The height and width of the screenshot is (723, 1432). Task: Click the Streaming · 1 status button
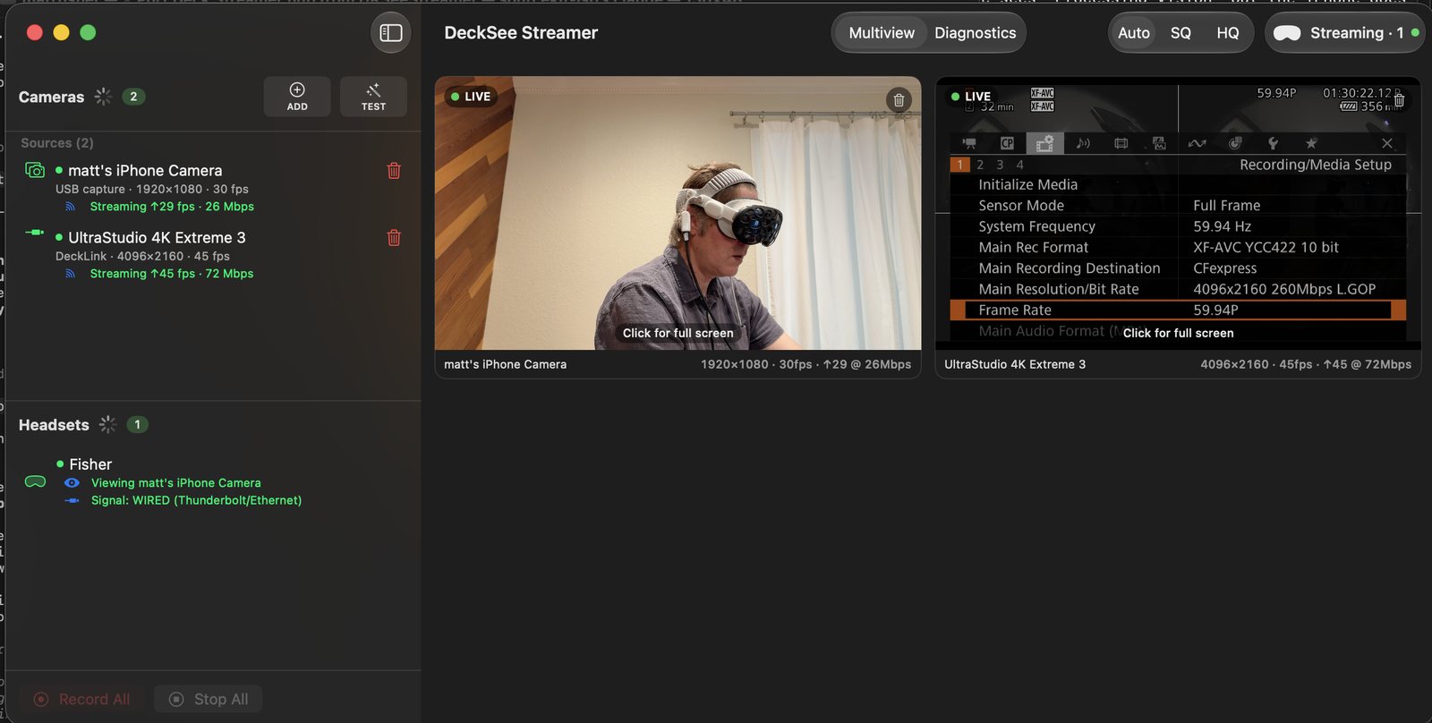[x=1344, y=33]
